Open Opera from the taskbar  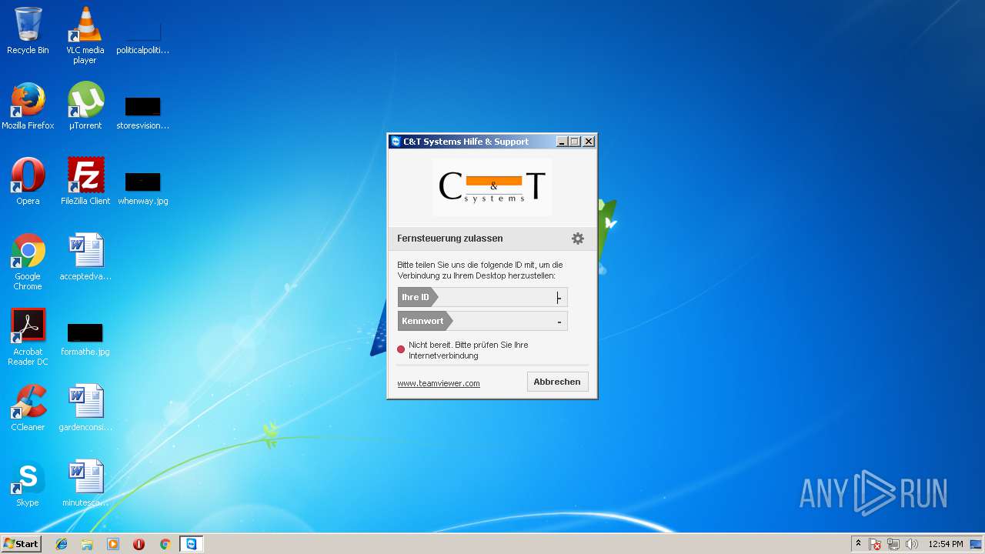[x=139, y=544]
